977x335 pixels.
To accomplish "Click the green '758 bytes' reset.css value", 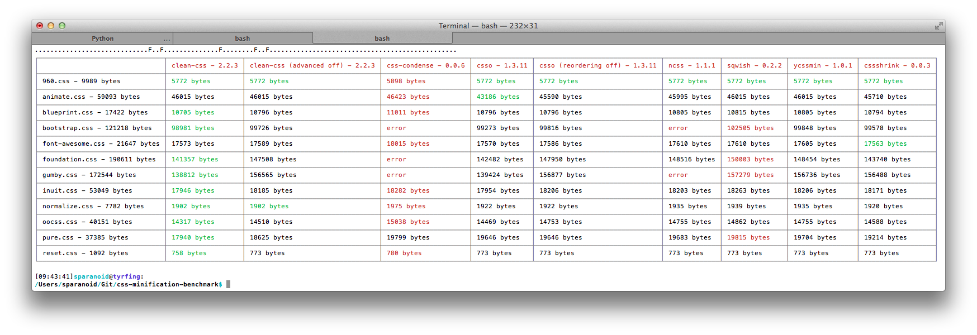I will coord(189,253).
